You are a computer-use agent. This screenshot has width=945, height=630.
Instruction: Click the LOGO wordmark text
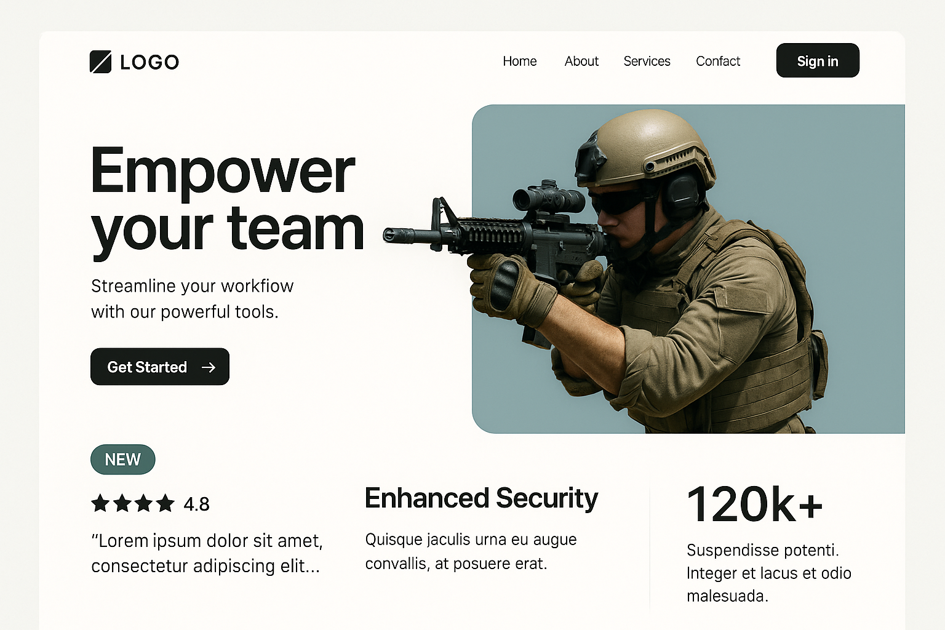pos(150,62)
